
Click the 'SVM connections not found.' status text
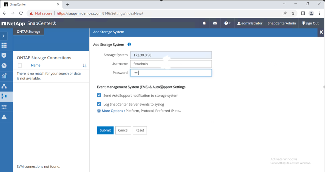click(x=38, y=166)
